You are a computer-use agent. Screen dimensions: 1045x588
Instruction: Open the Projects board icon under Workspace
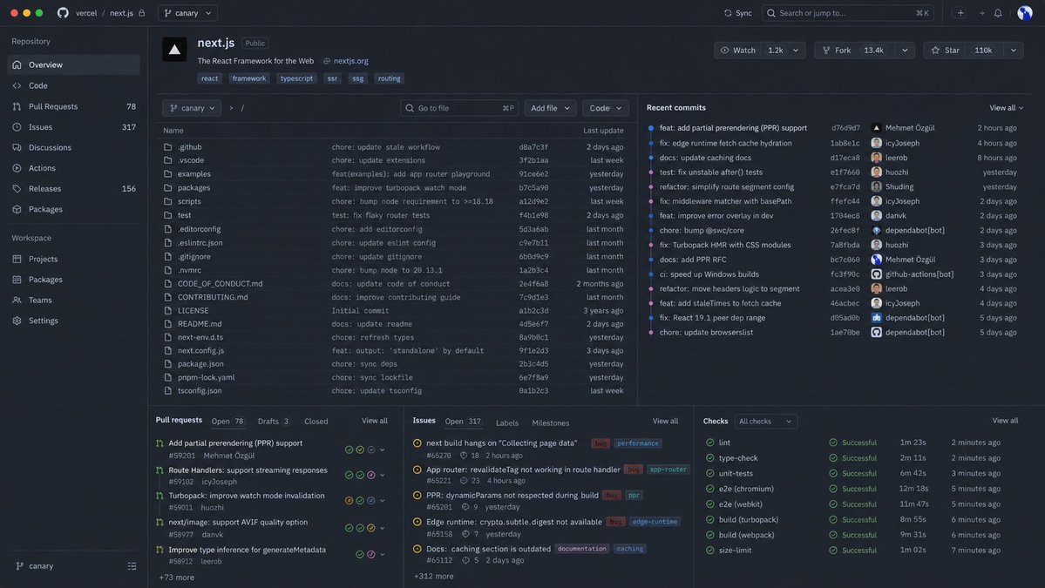click(x=17, y=259)
